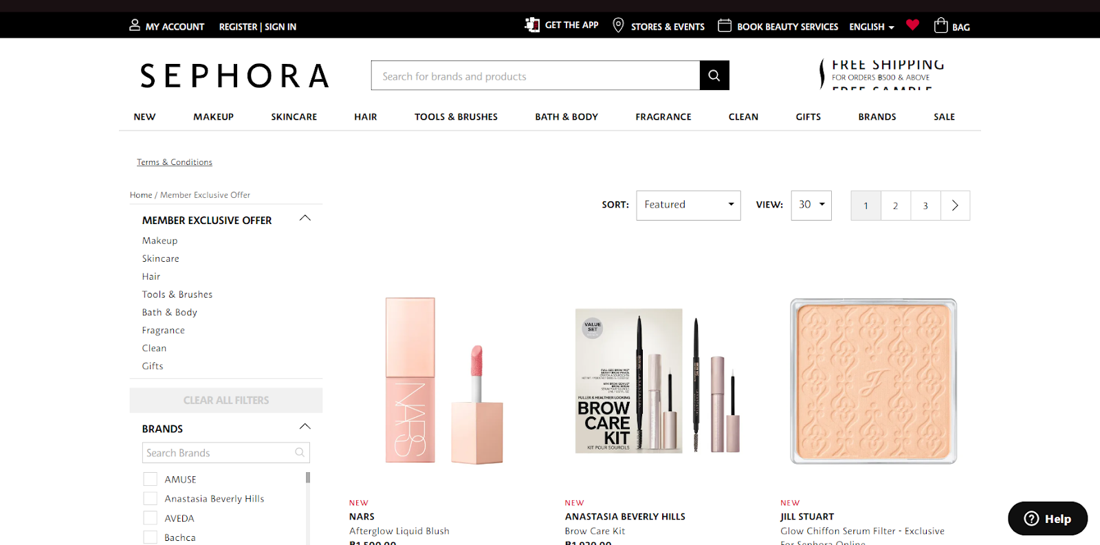Open the MAKEUP menu

click(x=213, y=117)
